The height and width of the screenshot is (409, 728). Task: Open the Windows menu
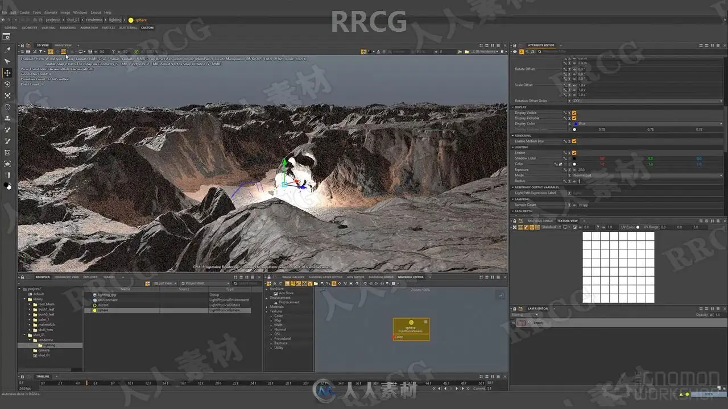80,12
